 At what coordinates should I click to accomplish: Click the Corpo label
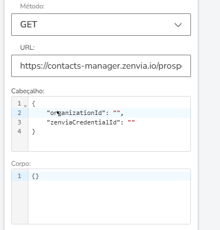21,164
